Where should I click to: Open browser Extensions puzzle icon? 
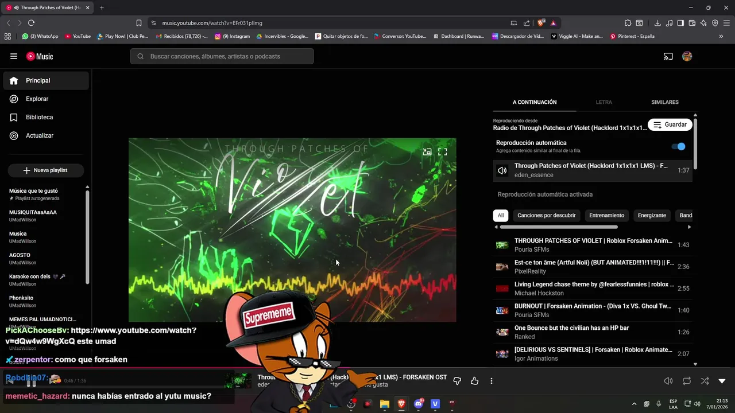[628, 23]
